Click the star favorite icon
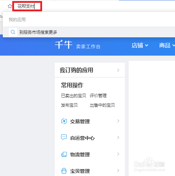Screen dimensions: 175x176 coord(10,6)
